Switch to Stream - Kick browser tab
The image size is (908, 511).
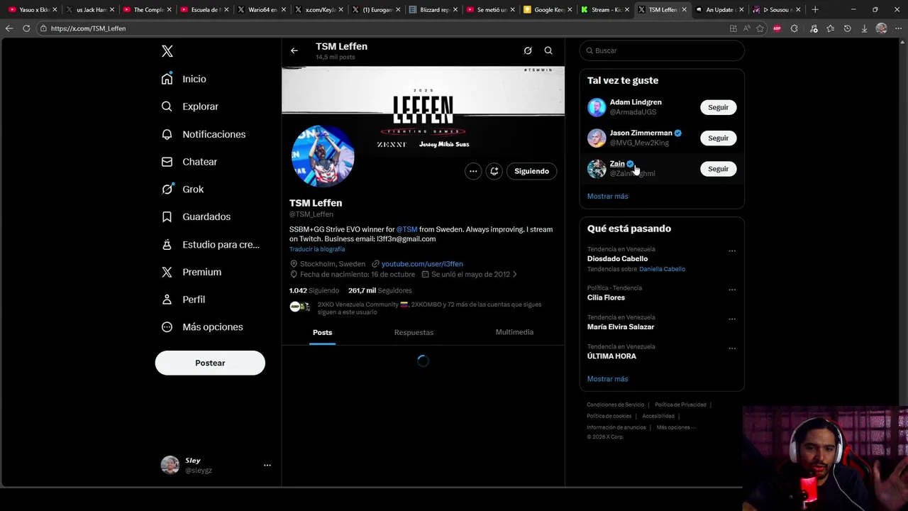pos(604,9)
